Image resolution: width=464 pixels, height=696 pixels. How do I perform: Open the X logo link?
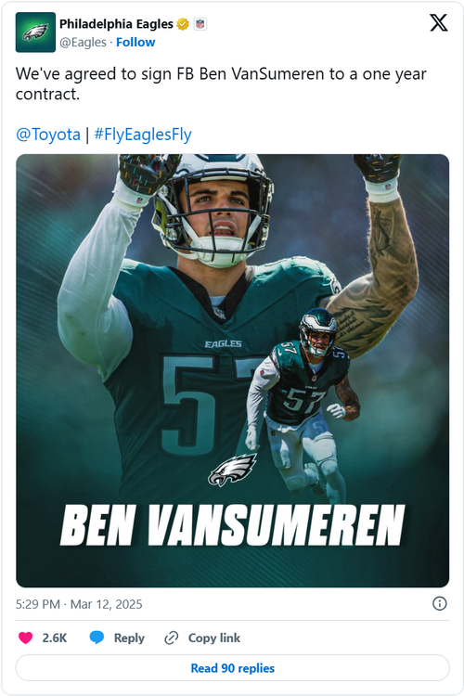click(x=439, y=22)
